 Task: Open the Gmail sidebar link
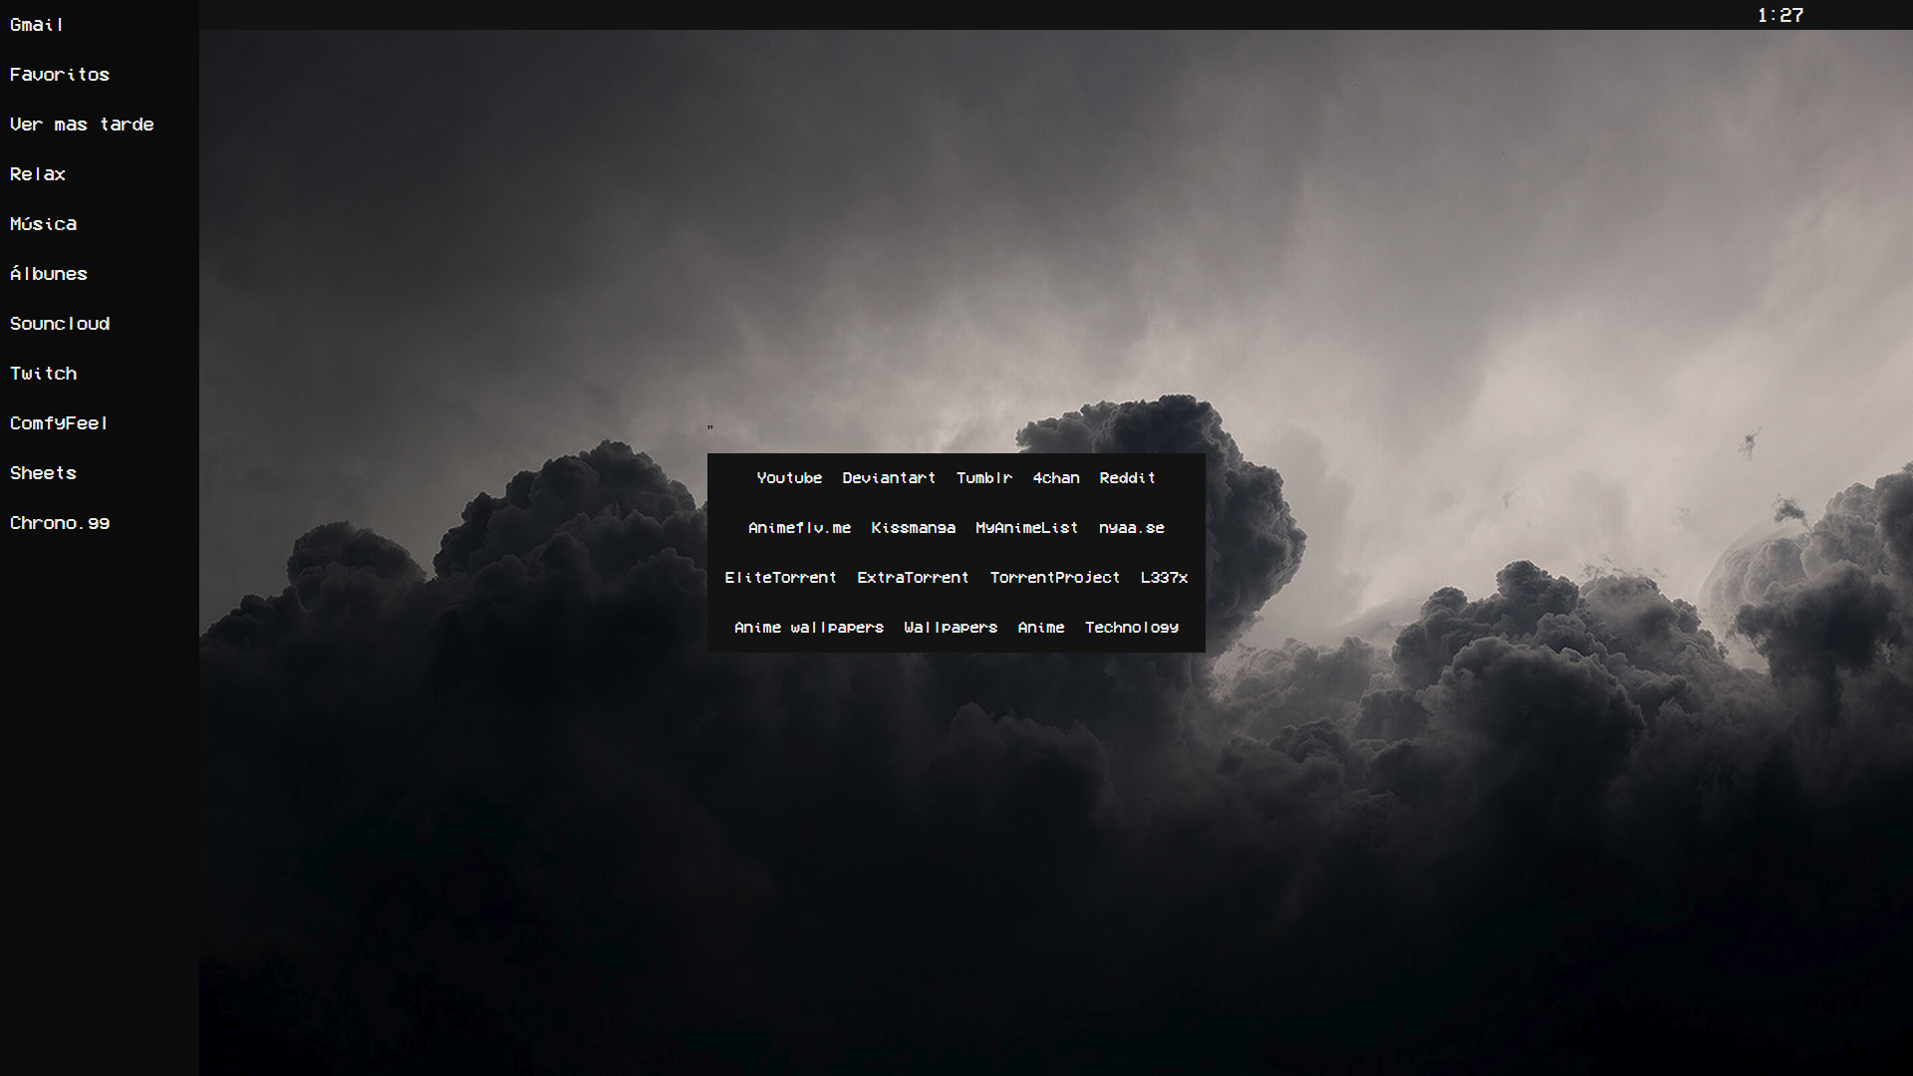coord(37,25)
